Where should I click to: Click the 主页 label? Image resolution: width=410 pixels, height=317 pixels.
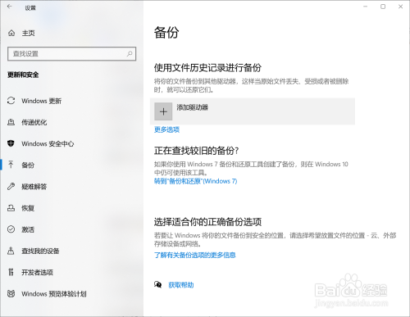click(x=28, y=33)
